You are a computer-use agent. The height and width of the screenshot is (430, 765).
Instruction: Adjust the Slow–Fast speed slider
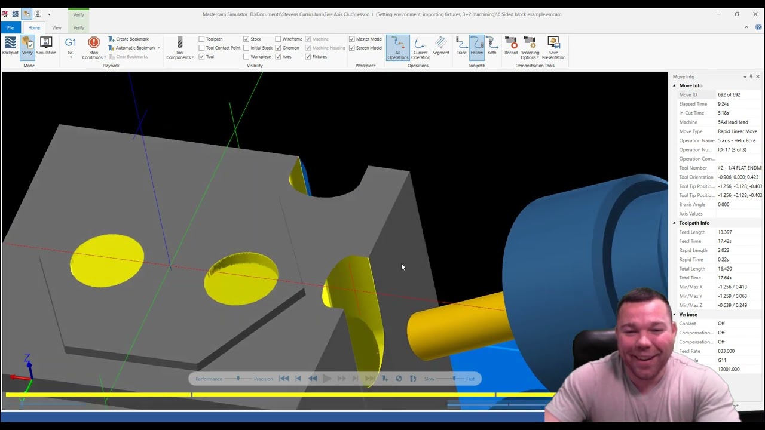pyautogui.click(x=454, y=379)
